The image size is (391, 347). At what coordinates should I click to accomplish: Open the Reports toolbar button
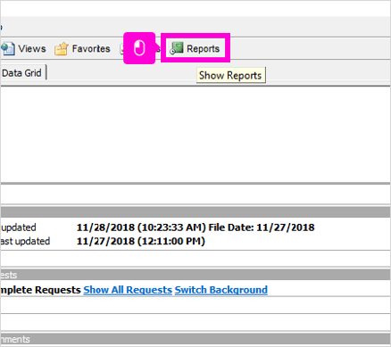point(195,48)
